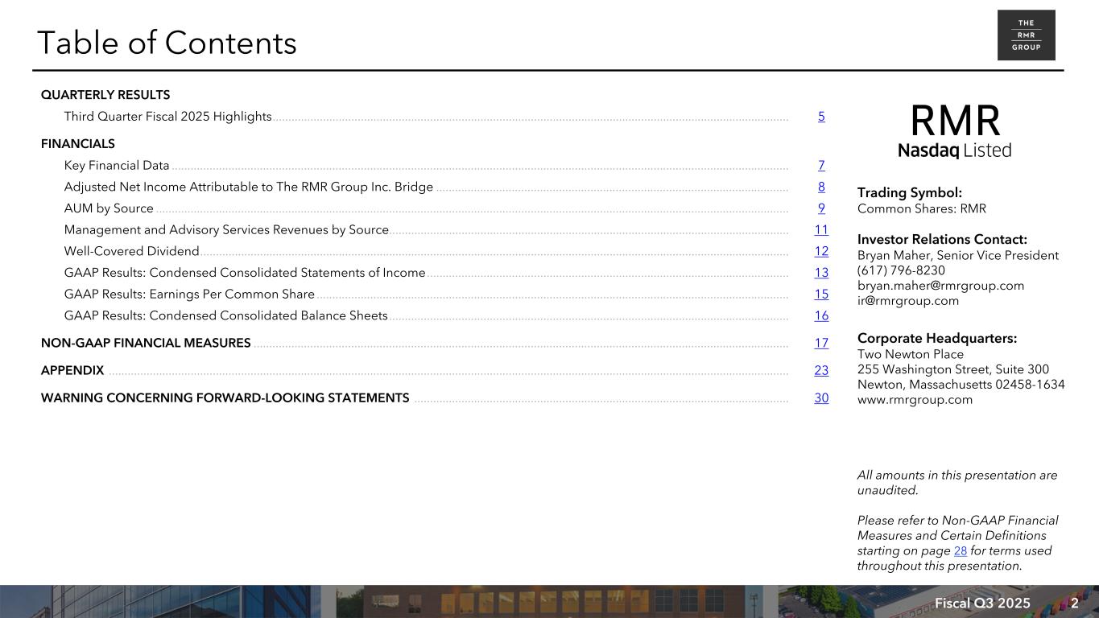Open page 7 link for Key Financial Data
Screen dimensions: 1099x618
tap(821, 166)
